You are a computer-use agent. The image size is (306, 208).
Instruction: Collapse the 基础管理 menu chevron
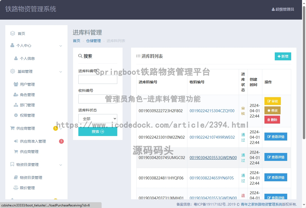61,72
